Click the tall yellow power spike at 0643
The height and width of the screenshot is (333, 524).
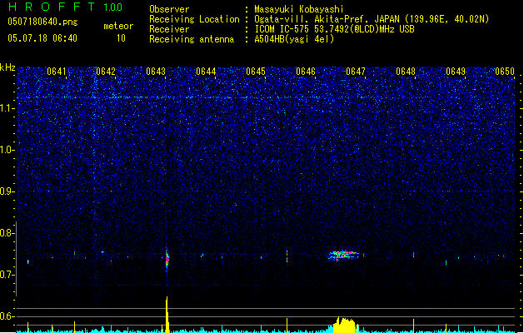[x=167, y=314]
